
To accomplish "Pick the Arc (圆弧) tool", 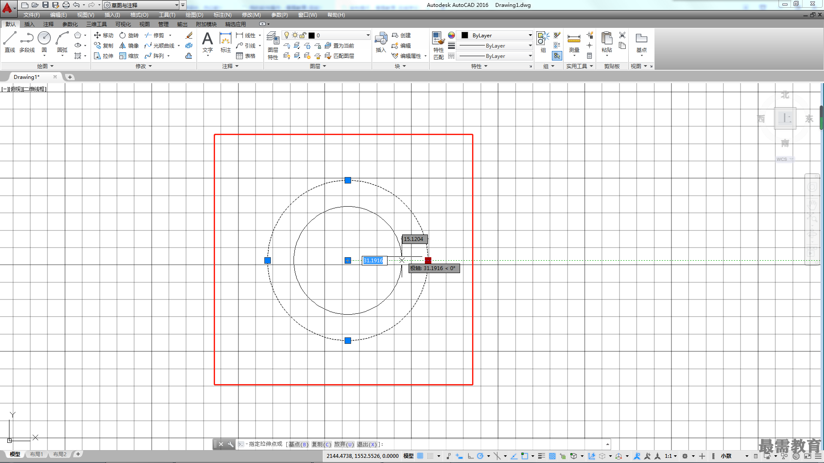I will click(62, 42).
